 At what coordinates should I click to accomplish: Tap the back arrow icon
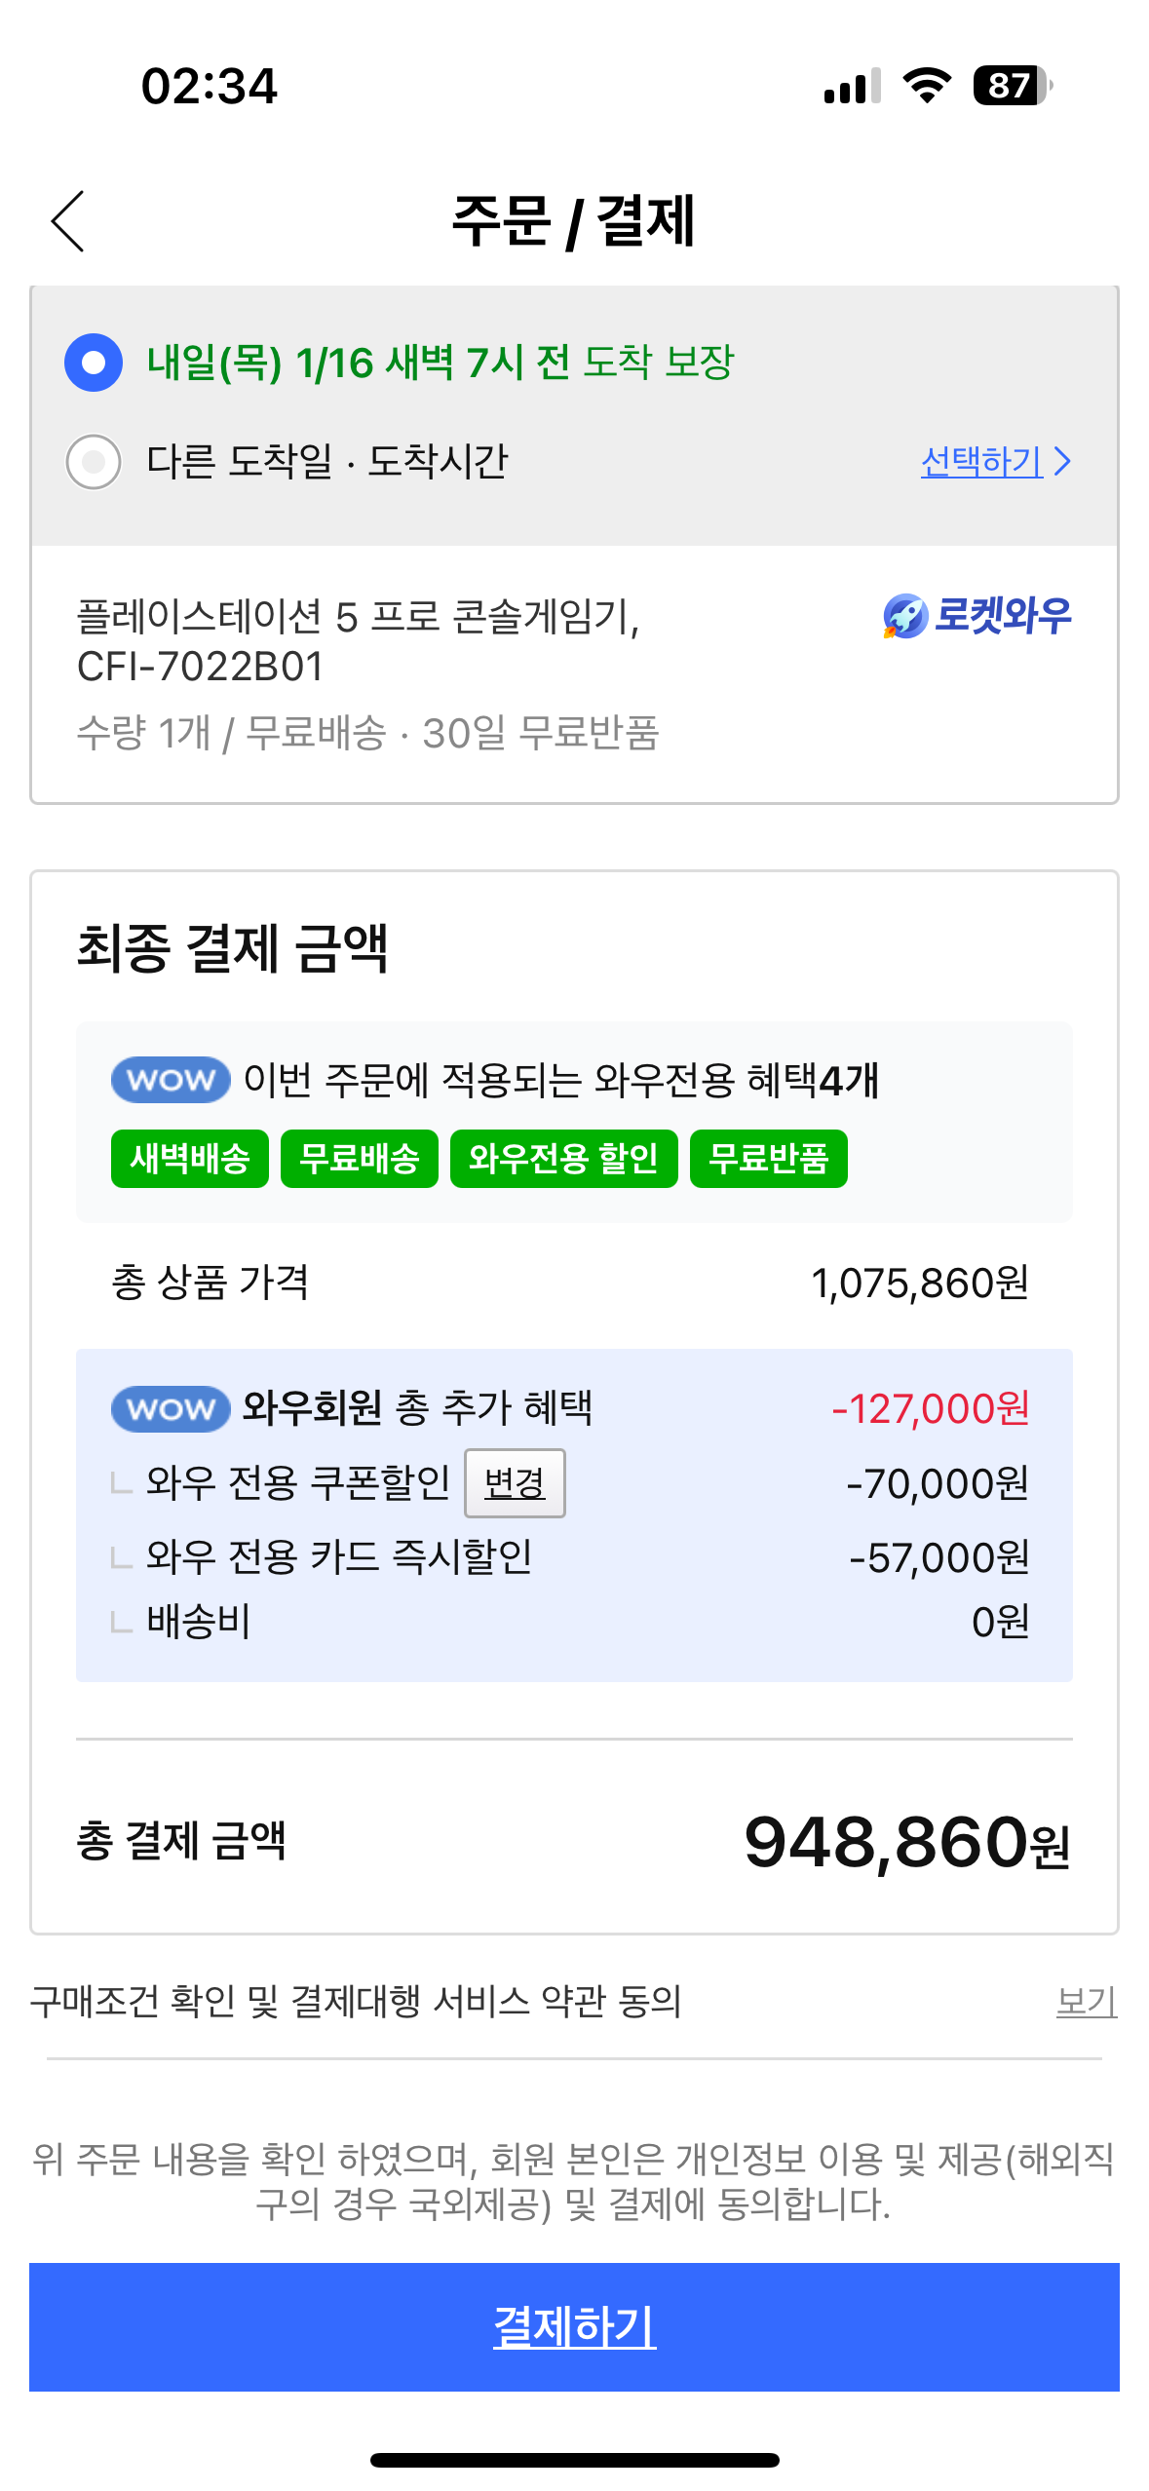click(x=68, y=221)
